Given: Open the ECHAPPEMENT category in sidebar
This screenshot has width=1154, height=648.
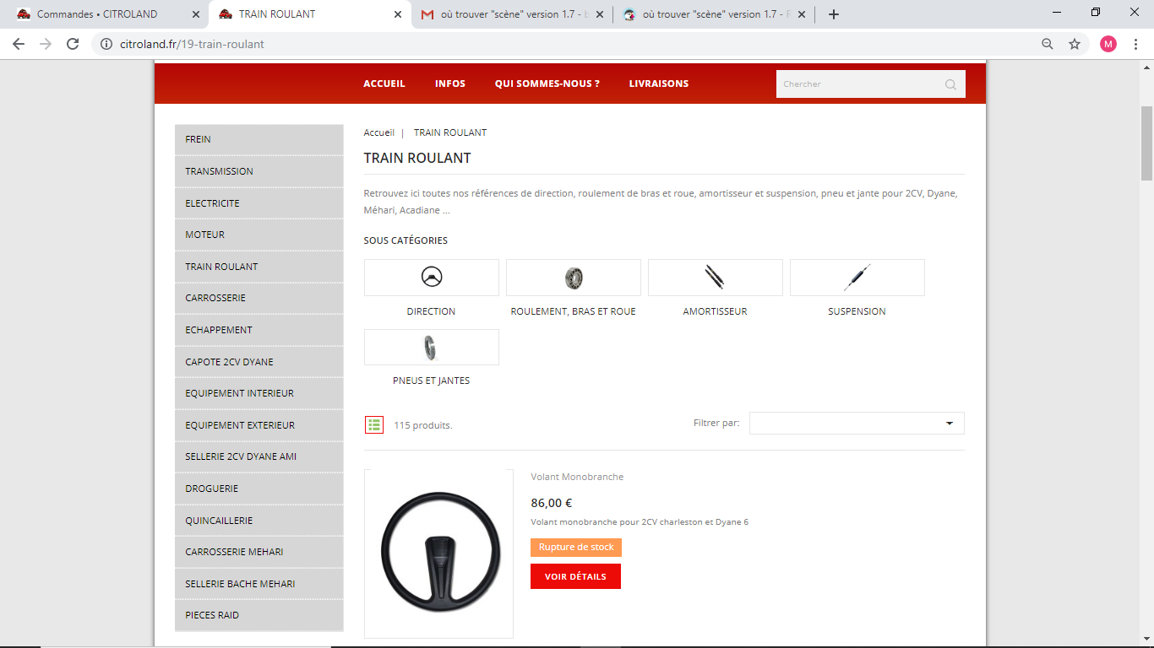Looking at the screenshot, I should (x=259, y=330).
